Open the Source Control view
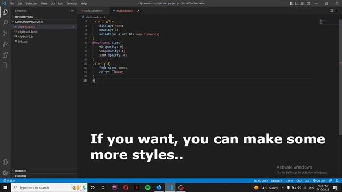Image resolution: width=342 pixels, height=192 pixels. tap(5, 33)
